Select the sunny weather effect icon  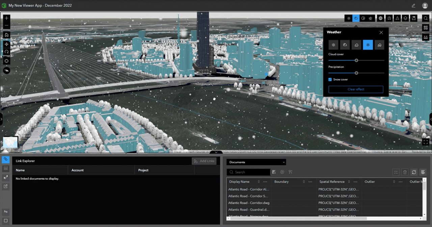tap(333, 45)
